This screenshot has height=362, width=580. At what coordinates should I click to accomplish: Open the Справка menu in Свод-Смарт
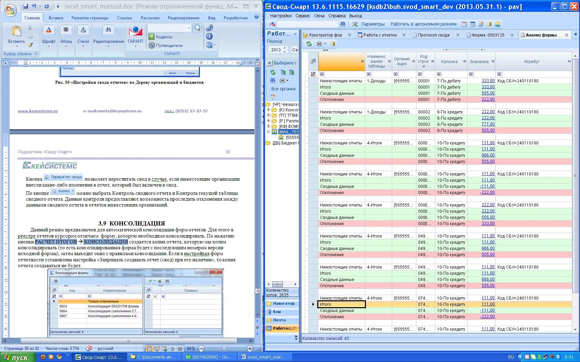tap(337, 16)
